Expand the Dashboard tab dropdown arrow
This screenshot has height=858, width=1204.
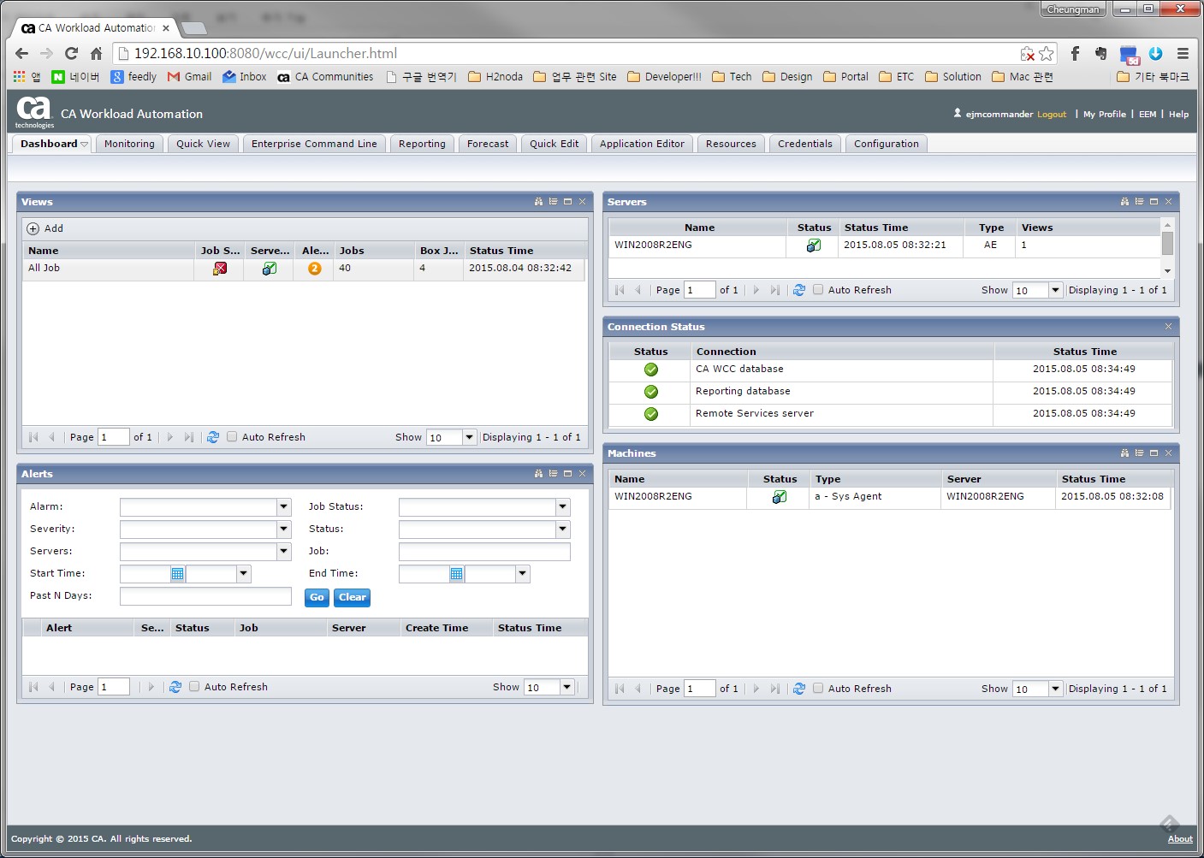[x=84, y=145]
